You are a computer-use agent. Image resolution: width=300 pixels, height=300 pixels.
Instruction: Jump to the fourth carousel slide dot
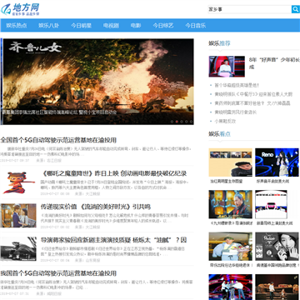186,122
